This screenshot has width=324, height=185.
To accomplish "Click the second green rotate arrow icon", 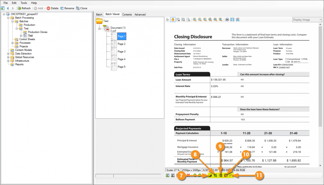I will pyautogui.click(x=200, y=175).
